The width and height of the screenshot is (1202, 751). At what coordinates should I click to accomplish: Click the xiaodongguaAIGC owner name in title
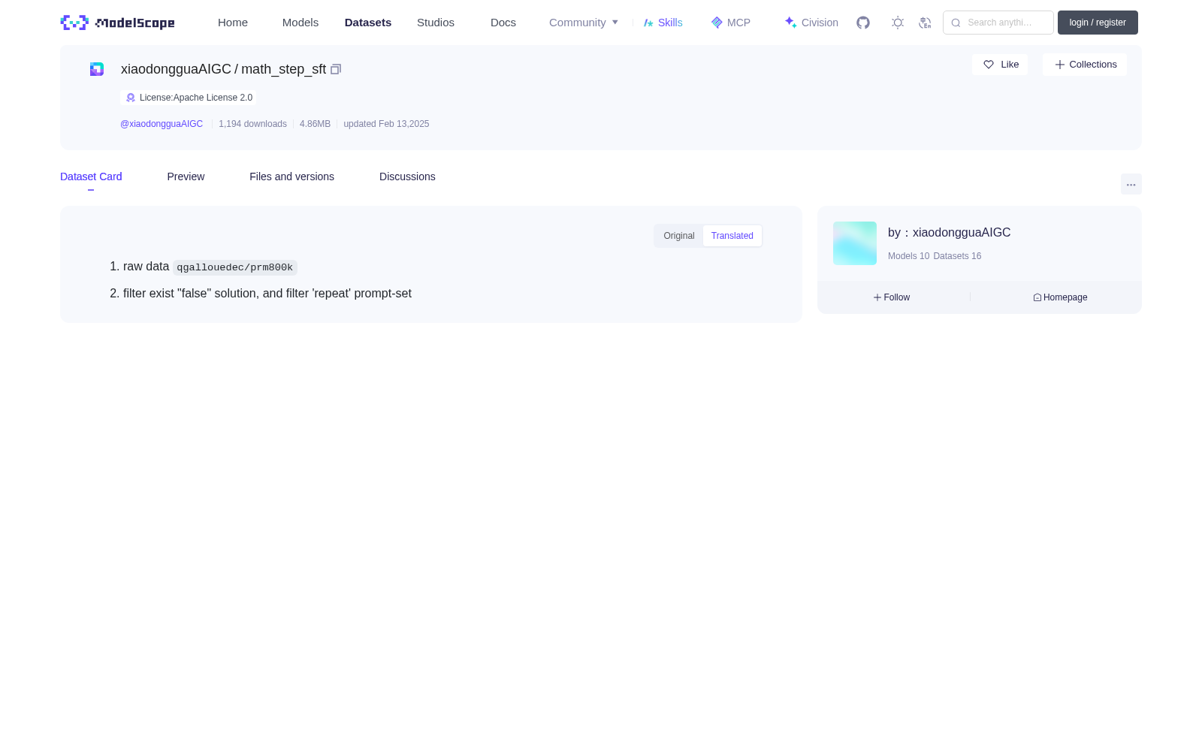pos(176,69)
